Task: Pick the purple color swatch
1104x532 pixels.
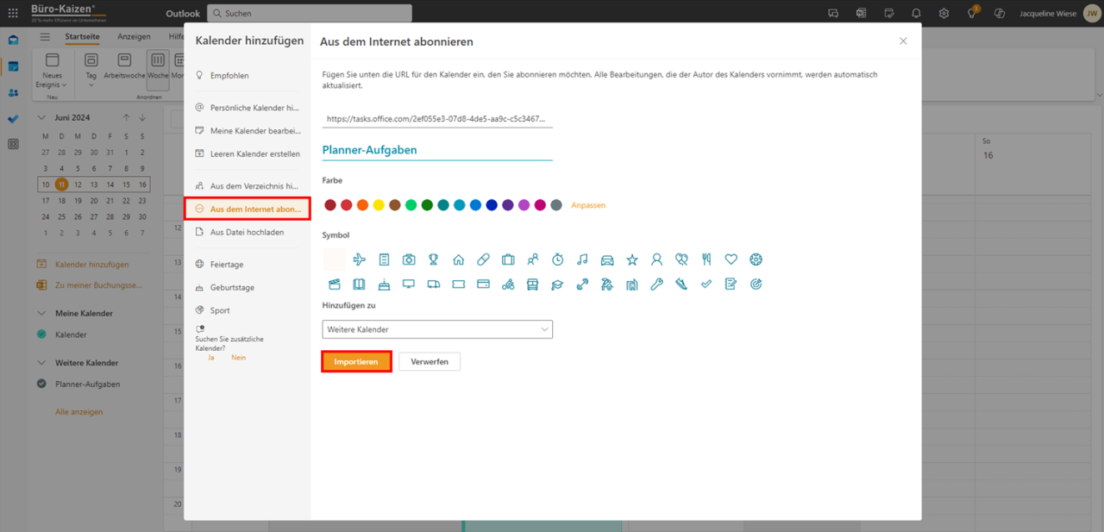Action: pos(507,205)
